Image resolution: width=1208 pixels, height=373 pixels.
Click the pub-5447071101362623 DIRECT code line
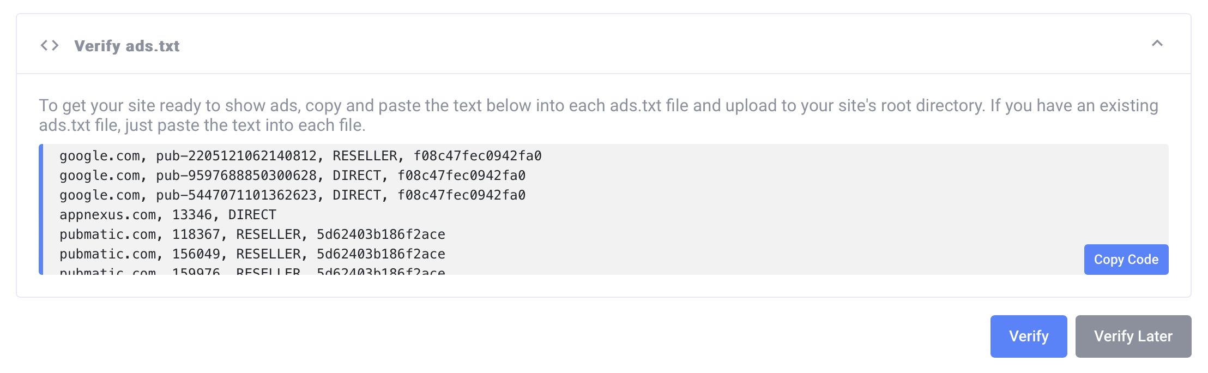292,195
